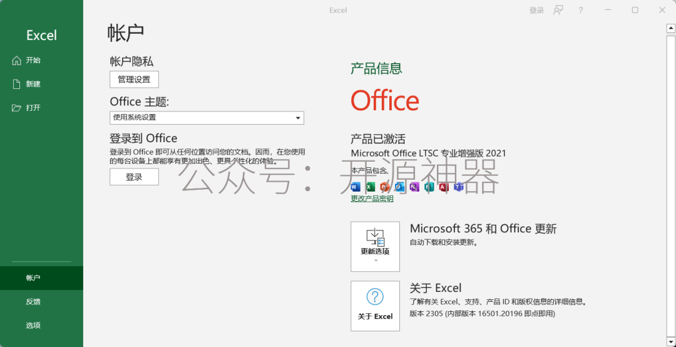The width and height of the screenshot is (676, 347).
Task: Open the 更新选项 dropdown button
Action: click(375, 247)
